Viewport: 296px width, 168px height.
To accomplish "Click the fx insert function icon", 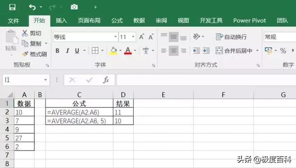I will point(106,80).
